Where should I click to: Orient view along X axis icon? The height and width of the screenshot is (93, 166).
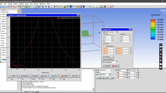43,7
